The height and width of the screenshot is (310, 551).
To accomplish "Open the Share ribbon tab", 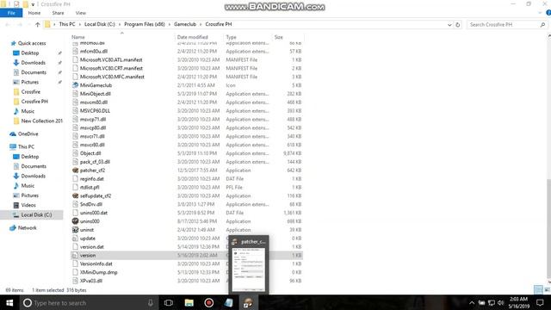I will coord(58,13).
